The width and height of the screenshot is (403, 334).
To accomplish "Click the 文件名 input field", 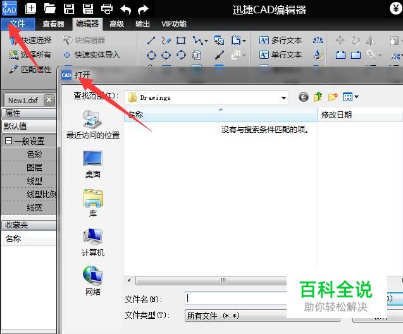I will 236,299.
